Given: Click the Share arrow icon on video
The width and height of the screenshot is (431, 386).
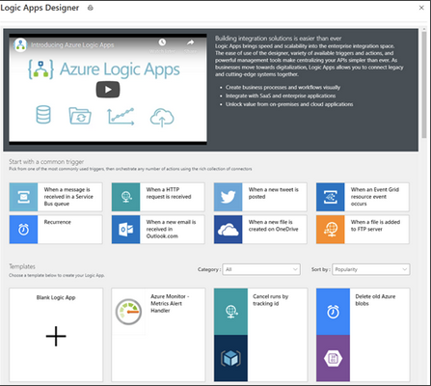Looking at the screenshot, I should 190,42.
